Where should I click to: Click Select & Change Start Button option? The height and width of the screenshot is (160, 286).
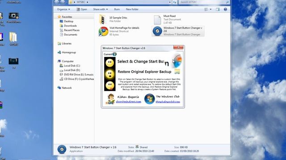pyautogui.click(x=143, y=61)
